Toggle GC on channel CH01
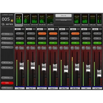Image resolution: width=103 pixels, height=103 pixels. click(x=17, y=48)
